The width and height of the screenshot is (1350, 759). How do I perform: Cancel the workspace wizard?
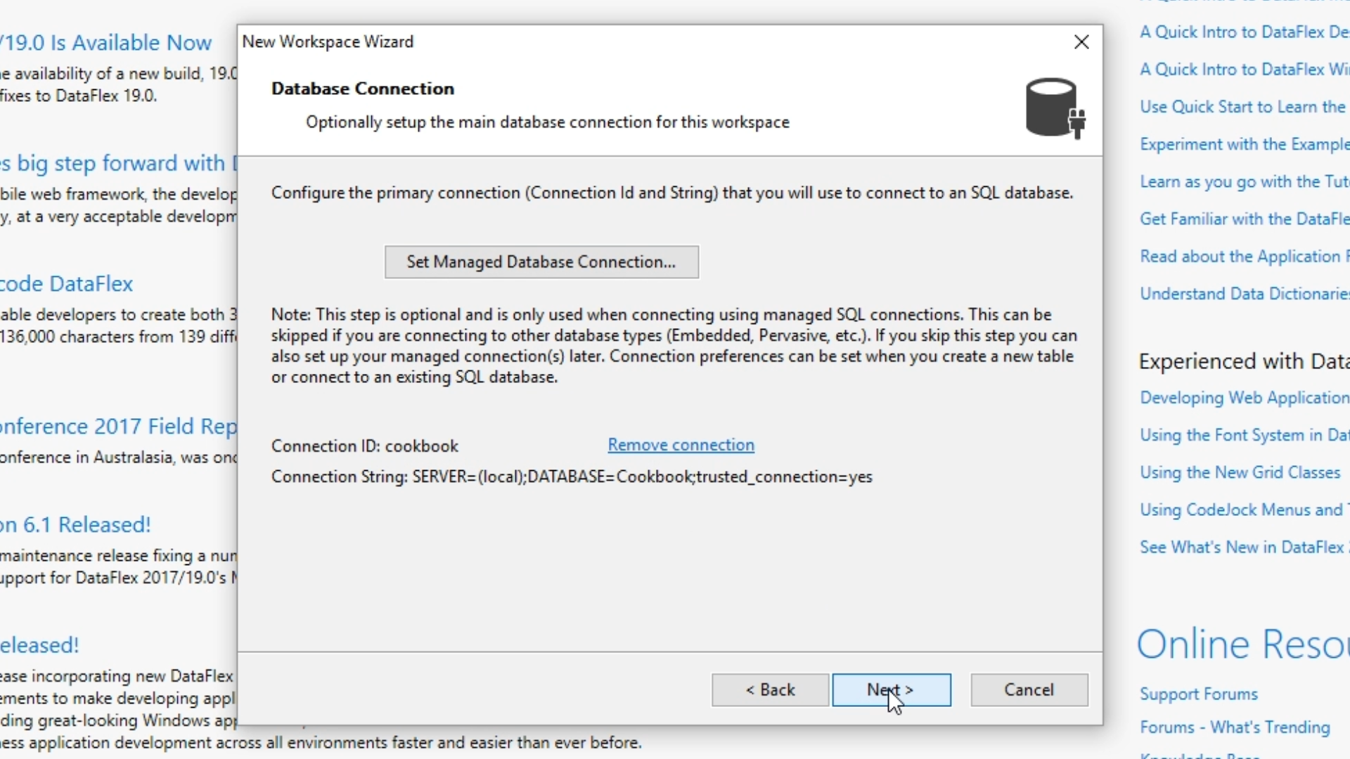1029,690
